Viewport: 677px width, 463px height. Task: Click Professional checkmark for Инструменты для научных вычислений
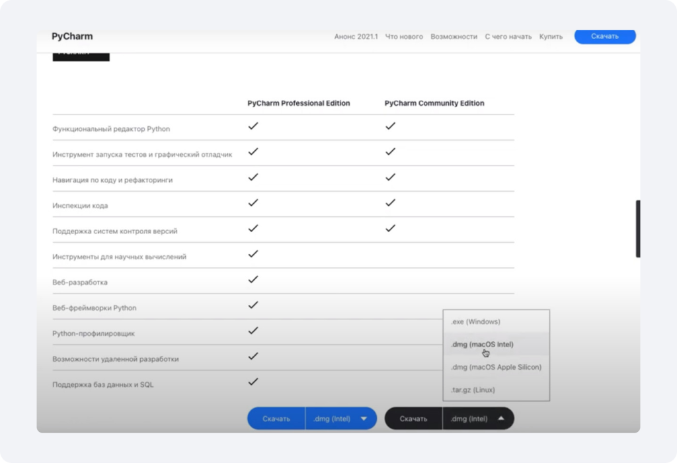coord(253,254)
